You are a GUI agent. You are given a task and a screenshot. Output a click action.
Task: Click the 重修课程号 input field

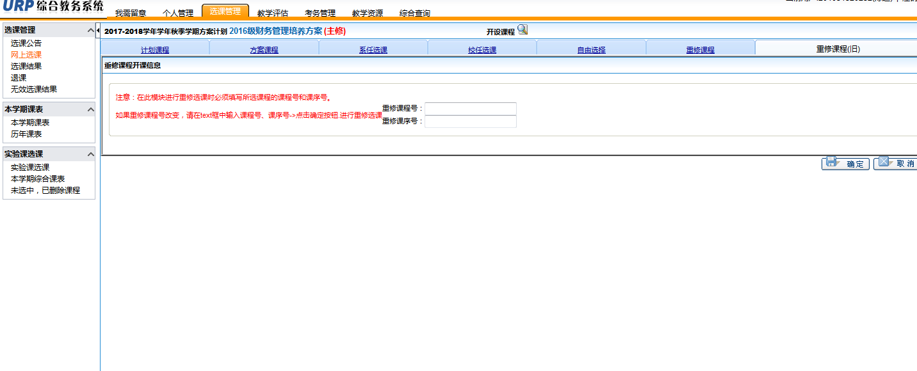(x=470, y=109)
